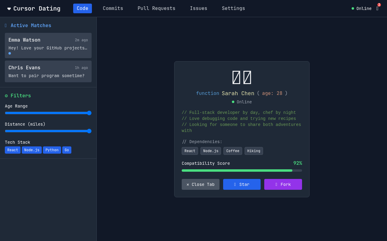
Task: Click the green Online status dot in header
Action: [x=353, y=8]
